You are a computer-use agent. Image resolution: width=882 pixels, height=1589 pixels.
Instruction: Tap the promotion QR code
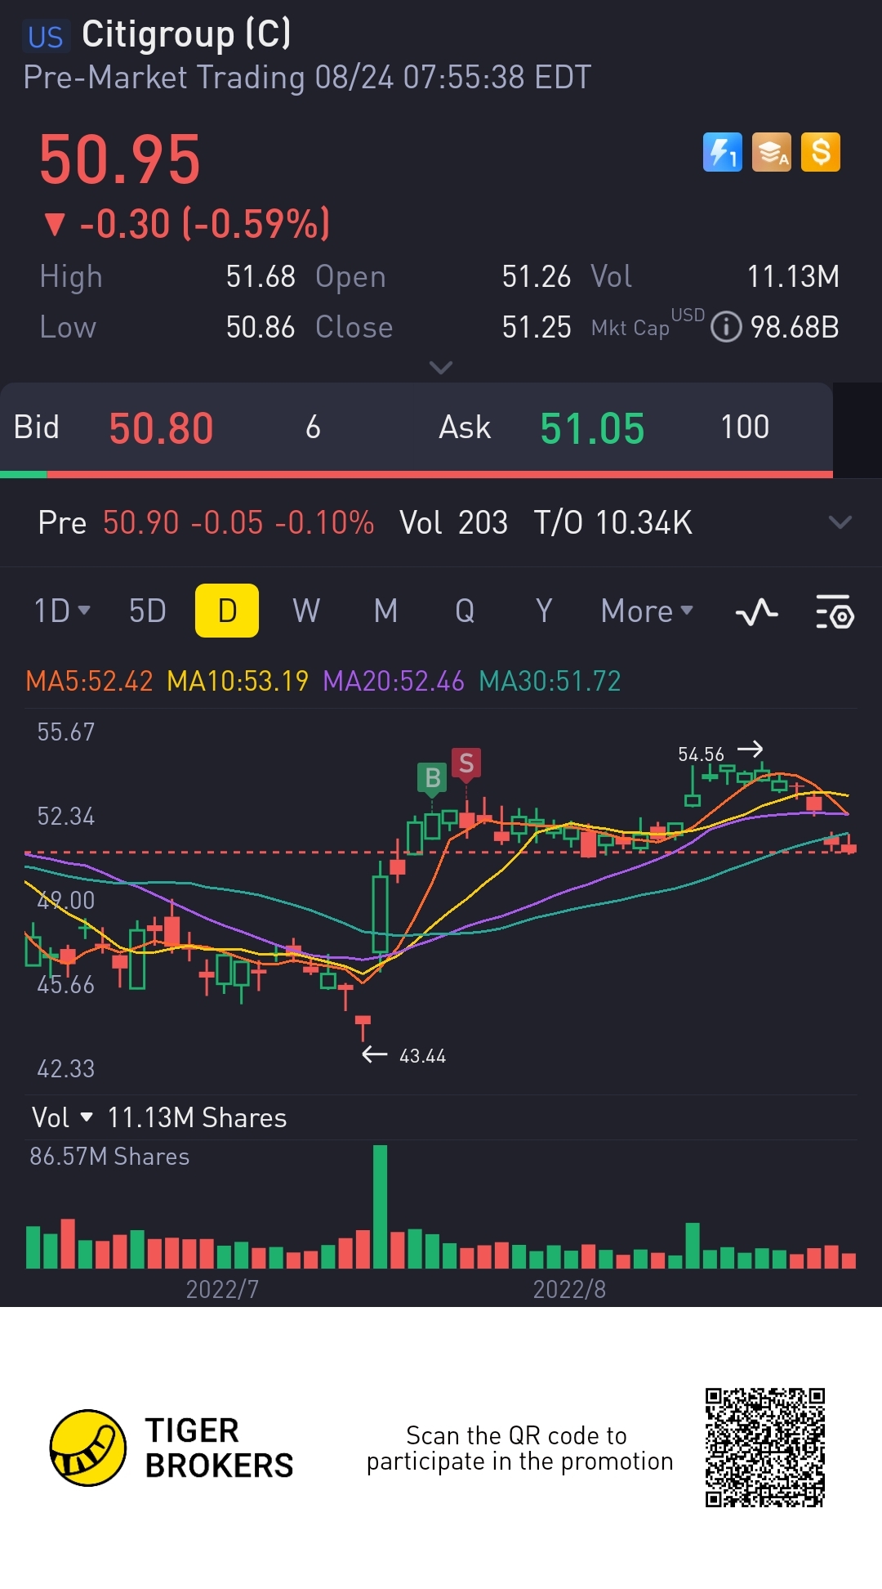coord(765,1448)
